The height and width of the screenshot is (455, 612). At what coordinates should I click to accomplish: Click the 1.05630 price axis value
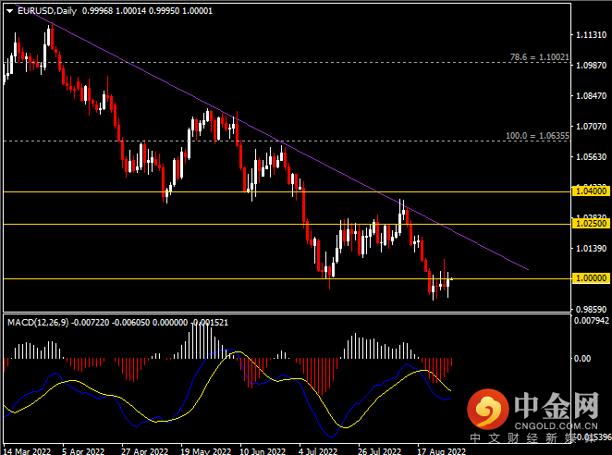(x=592, y=156)
